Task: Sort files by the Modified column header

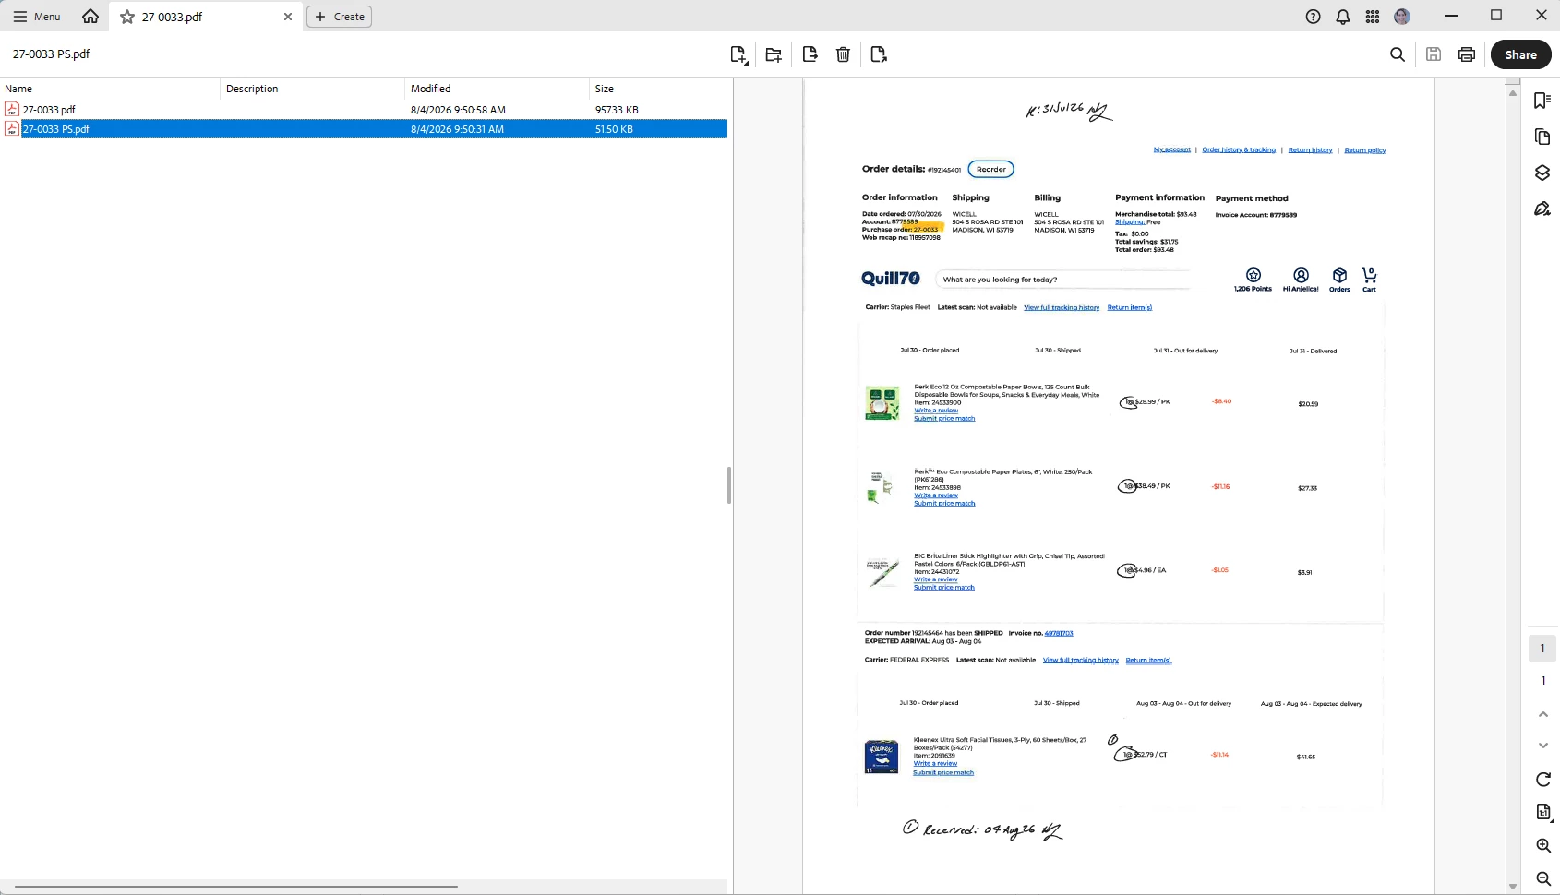Action: (498, 89)
